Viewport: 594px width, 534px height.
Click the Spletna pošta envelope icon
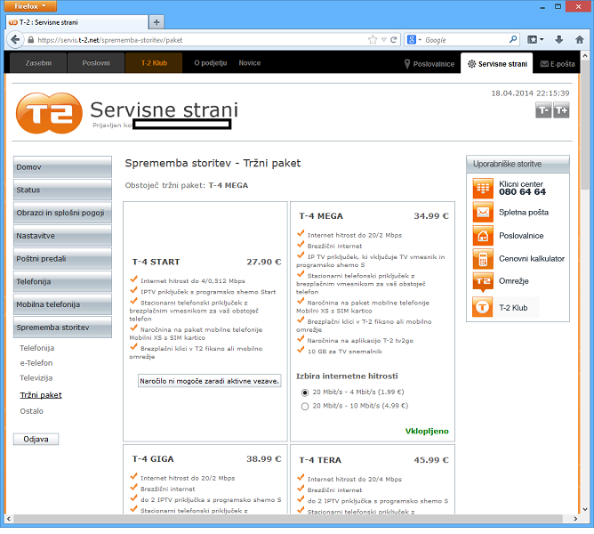click(x=482, y=213)
